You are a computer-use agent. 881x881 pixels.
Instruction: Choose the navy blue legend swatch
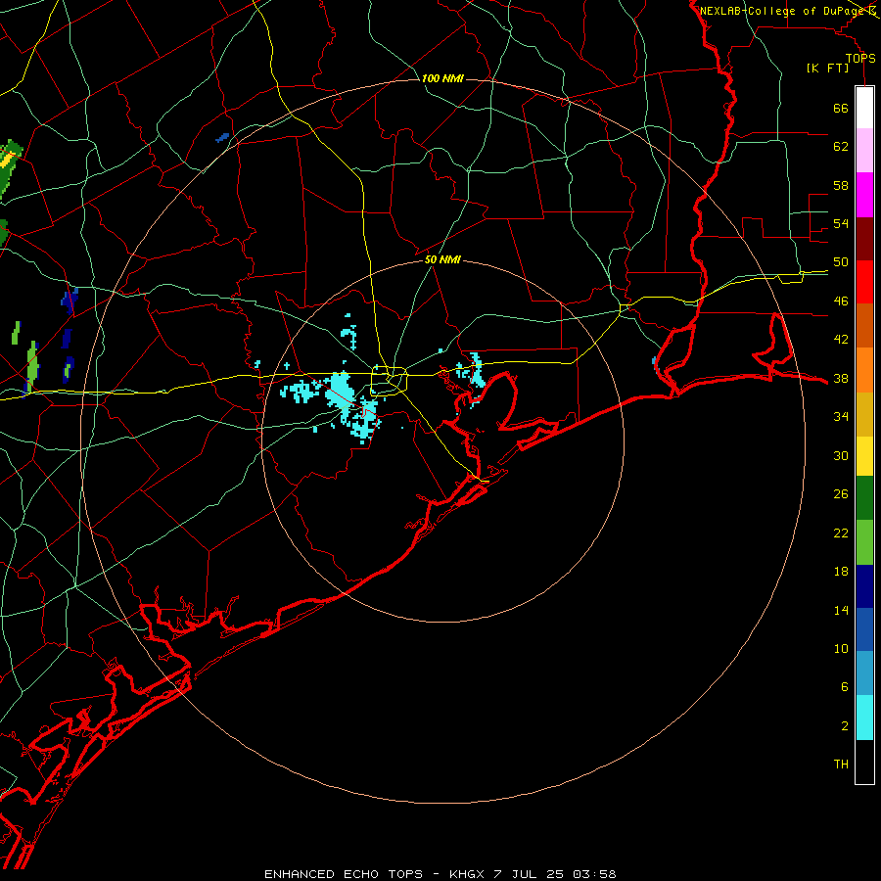click(864, 586)
